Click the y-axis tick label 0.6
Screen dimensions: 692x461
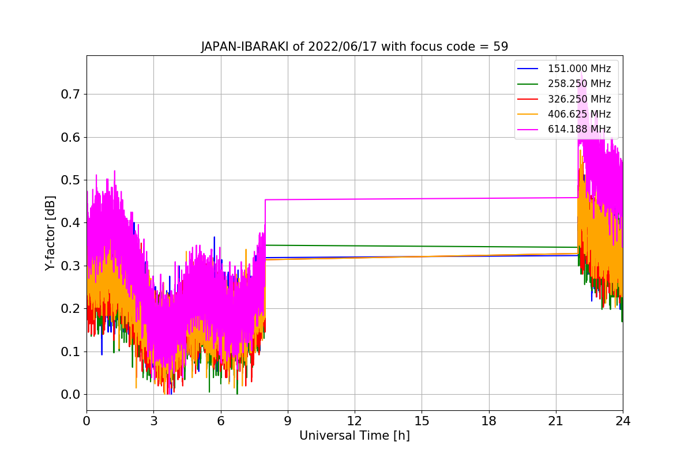71,137
